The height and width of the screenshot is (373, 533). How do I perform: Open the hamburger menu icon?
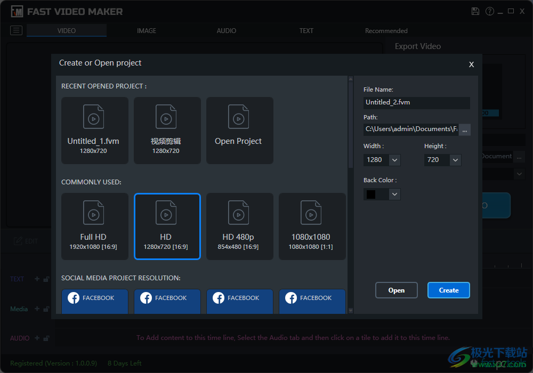[x=17, y=30]
